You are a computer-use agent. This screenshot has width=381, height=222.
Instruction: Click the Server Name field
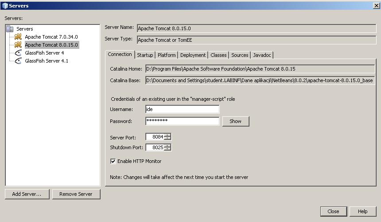point(257,28)
